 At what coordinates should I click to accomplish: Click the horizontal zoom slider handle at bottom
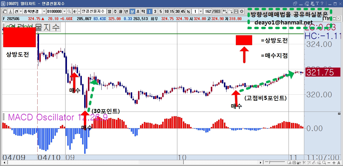[269, 162]
